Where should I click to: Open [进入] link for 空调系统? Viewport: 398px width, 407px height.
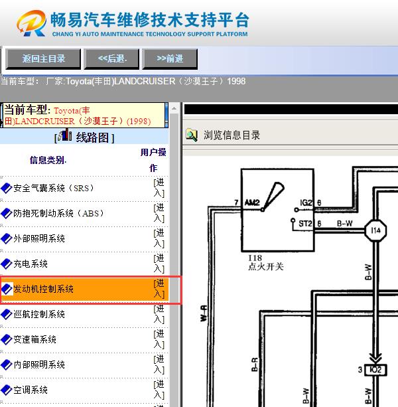pos(159,390)
